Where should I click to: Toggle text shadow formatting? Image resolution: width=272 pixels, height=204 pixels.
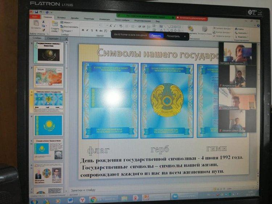(96, 30)
